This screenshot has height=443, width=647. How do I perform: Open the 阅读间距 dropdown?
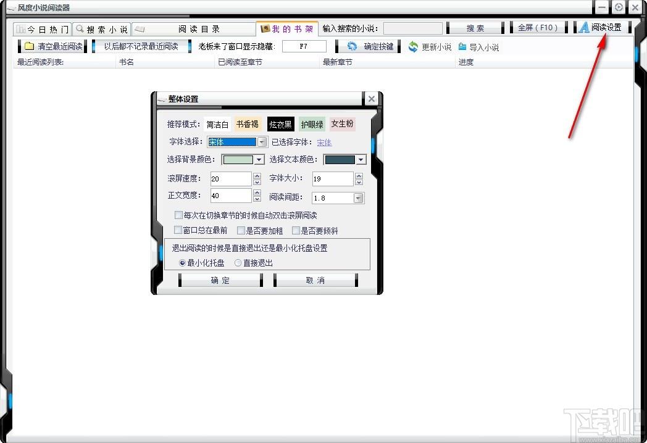tap(359, 199)
